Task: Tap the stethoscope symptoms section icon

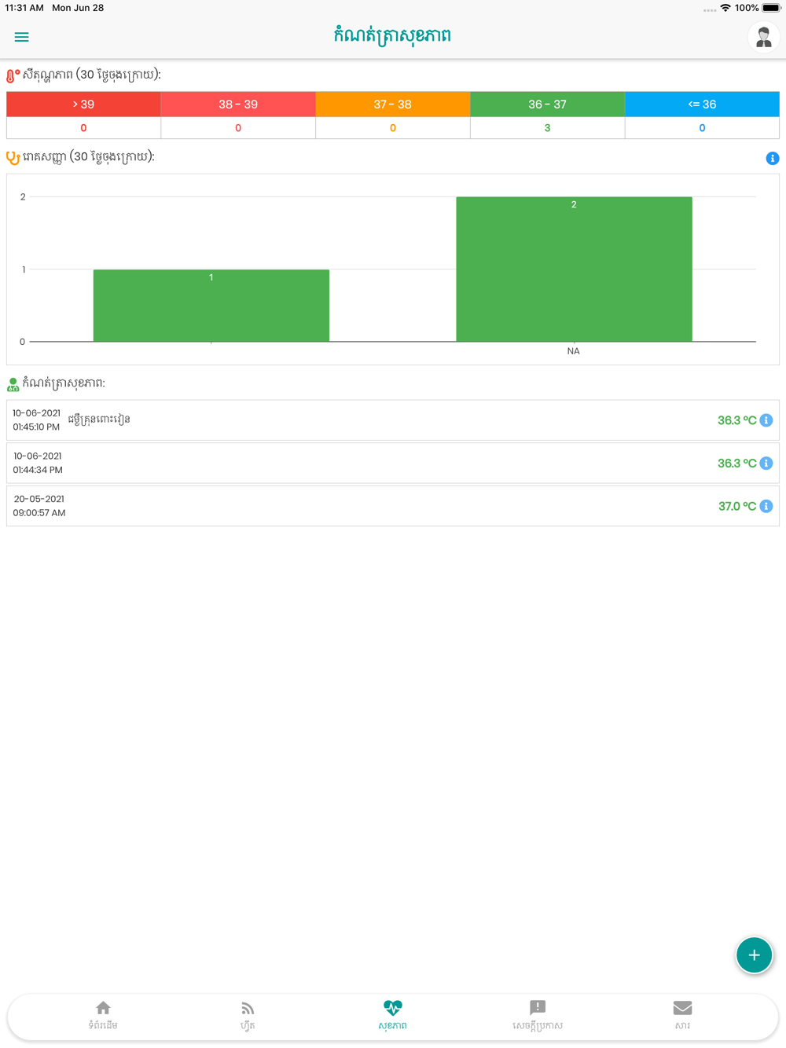Action: 13,158
